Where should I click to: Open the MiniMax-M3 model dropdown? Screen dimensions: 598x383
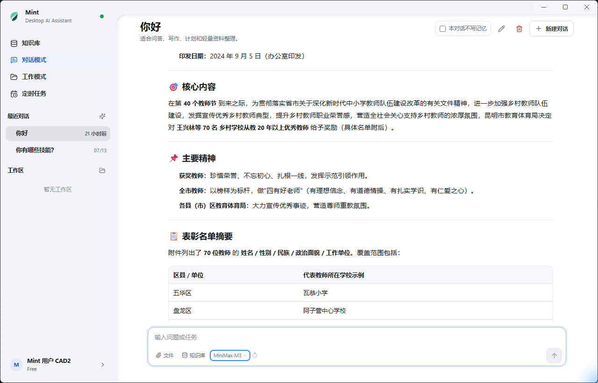tap(230, 355)
